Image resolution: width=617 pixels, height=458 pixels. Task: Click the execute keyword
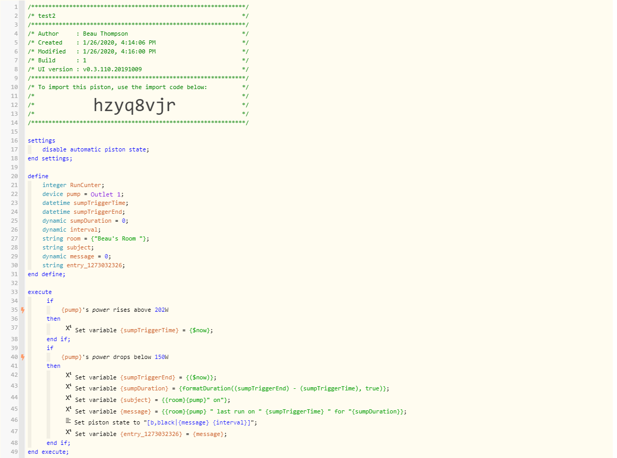[40, 292]
